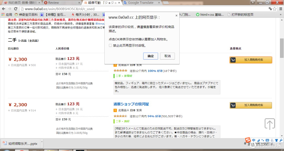Screen dimensions: 284x151
Task: Click the translate icon in address bar
Action: point(270,9)
